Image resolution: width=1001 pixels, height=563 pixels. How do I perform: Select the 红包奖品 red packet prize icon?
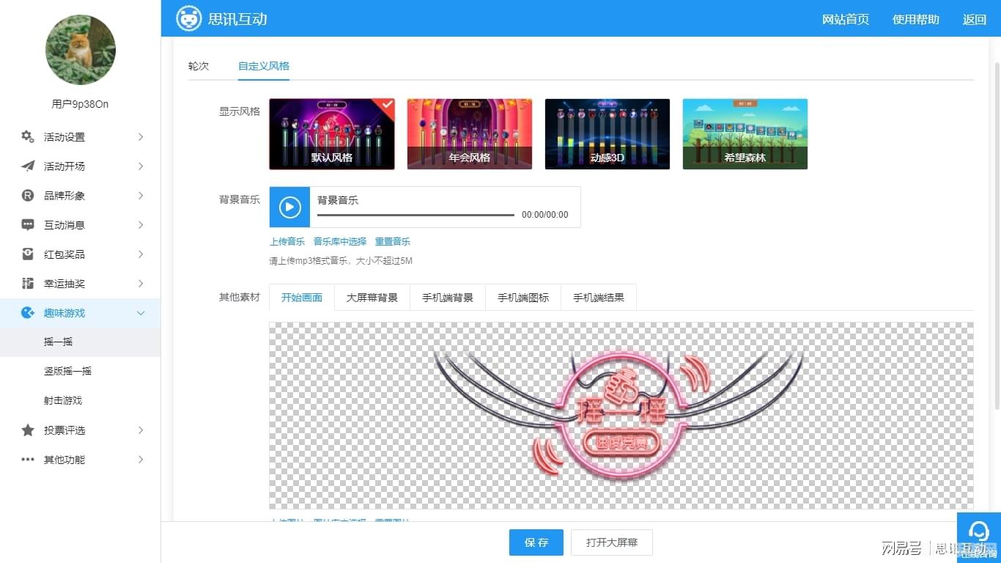[x=27, y=254]
